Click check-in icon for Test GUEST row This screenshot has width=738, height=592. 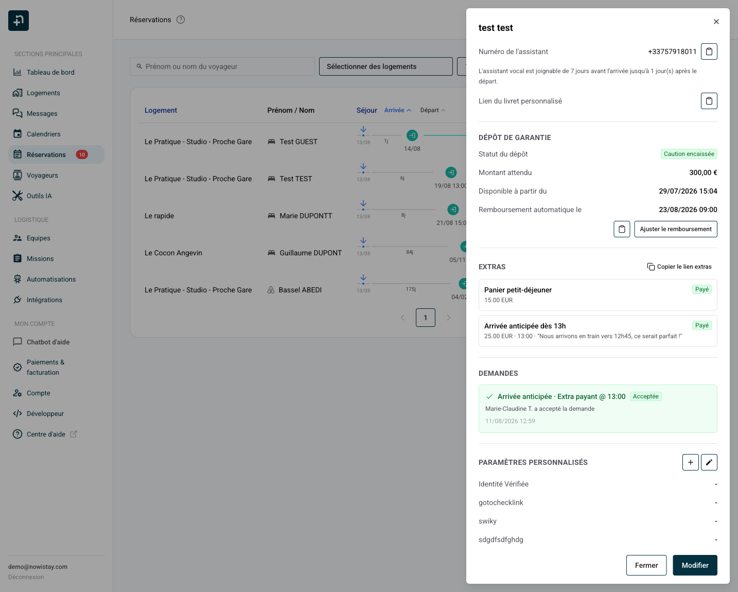tap(412, 135)
